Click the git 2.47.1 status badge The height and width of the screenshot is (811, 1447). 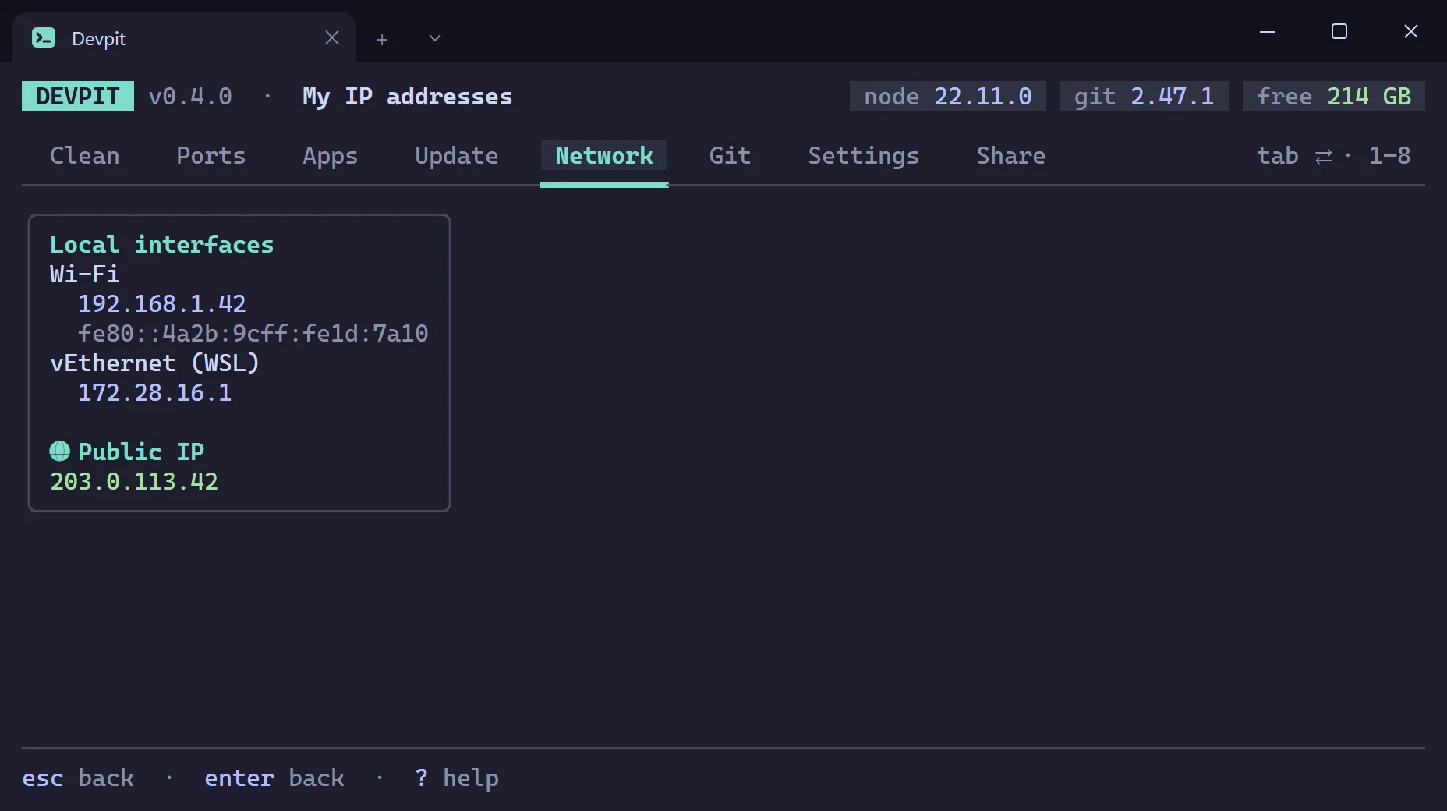[1145, 96]
